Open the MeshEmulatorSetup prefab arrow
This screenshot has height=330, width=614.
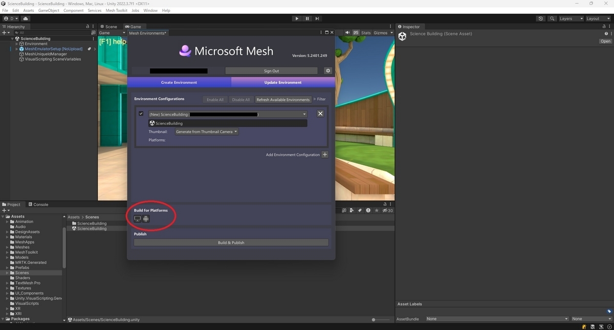(95, 49)
